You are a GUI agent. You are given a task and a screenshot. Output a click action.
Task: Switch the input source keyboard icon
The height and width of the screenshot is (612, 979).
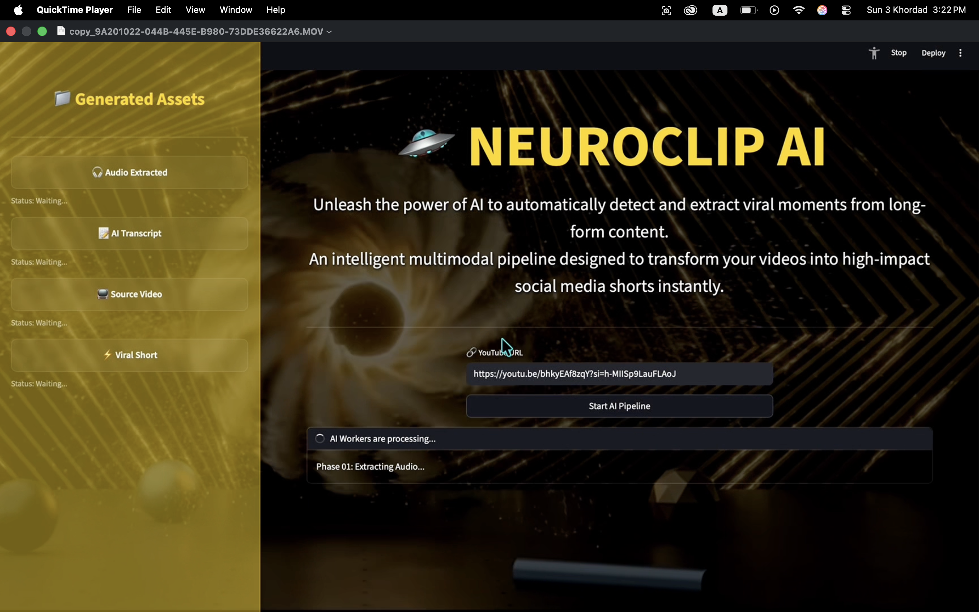720,10
